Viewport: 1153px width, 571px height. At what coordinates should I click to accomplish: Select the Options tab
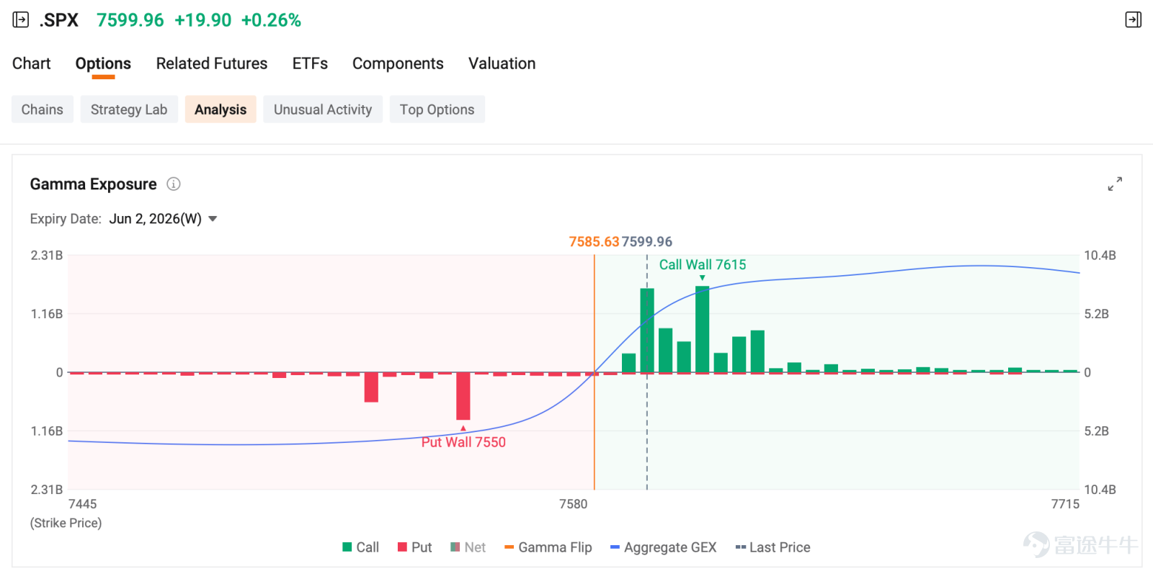coord(103,63)
